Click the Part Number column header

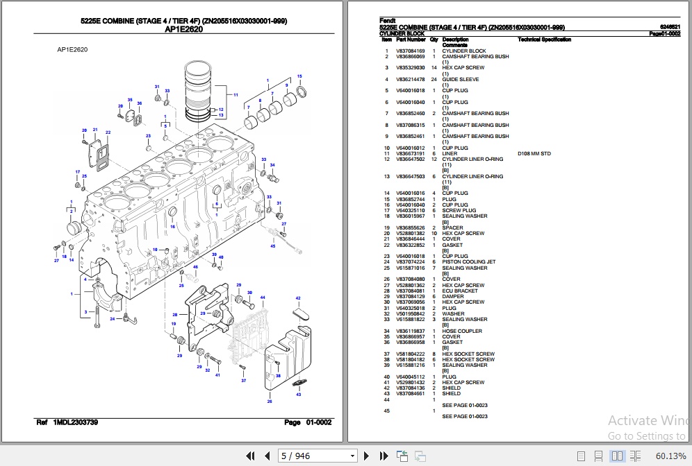click(411, 40)
